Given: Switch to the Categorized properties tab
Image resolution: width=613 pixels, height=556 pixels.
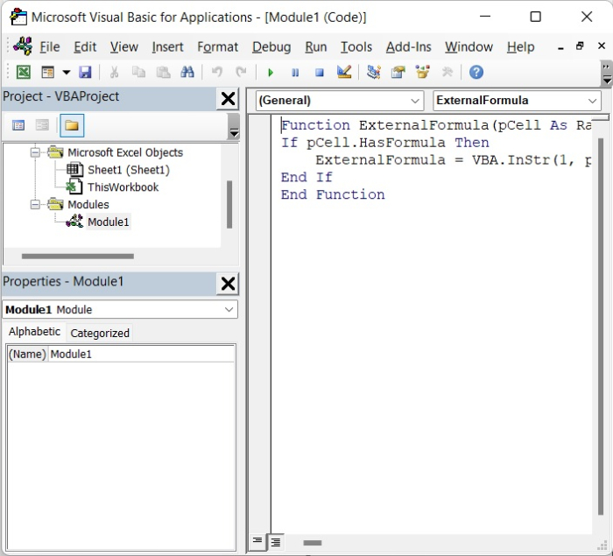Looking at the screenshot, I should tap(100, 333).
